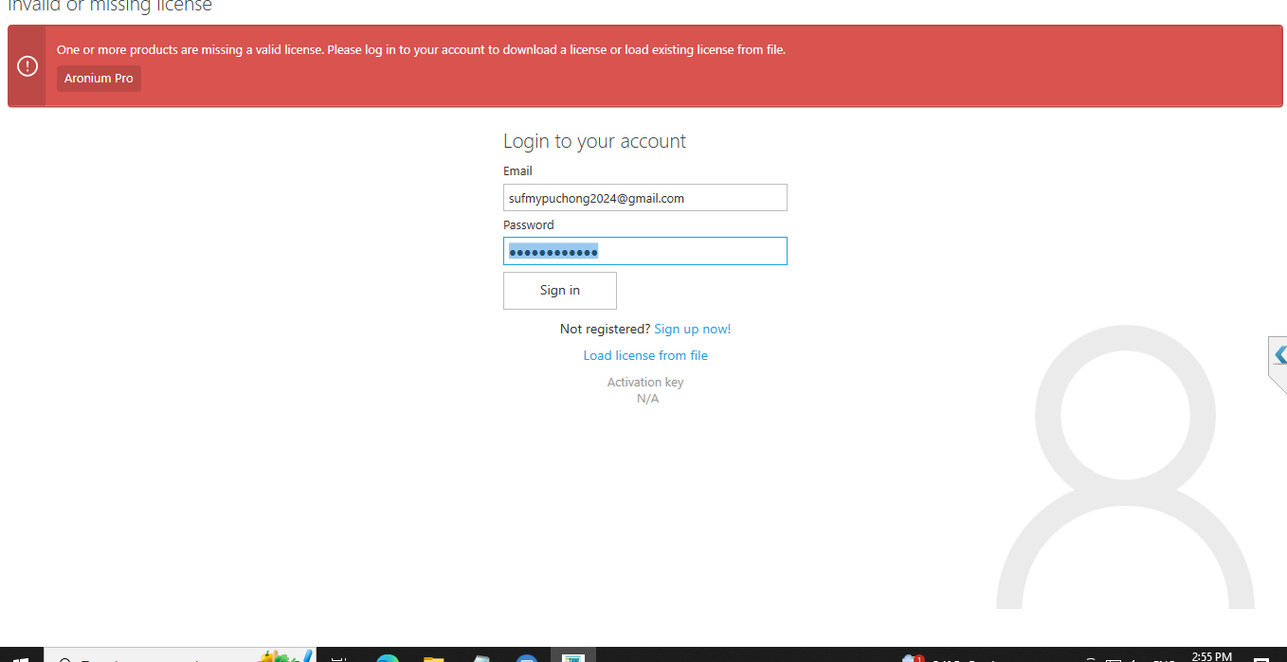The width and height of the screenshot is (1287, 662).
Task: Click the Task View icon
Action: (338, 658)
